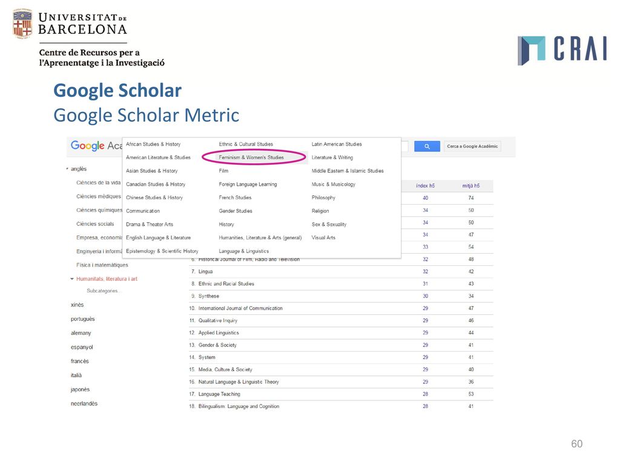The width and height of the screenshot is (620, 465).
Task: Click the índex h5 column header
Action: 425,186
